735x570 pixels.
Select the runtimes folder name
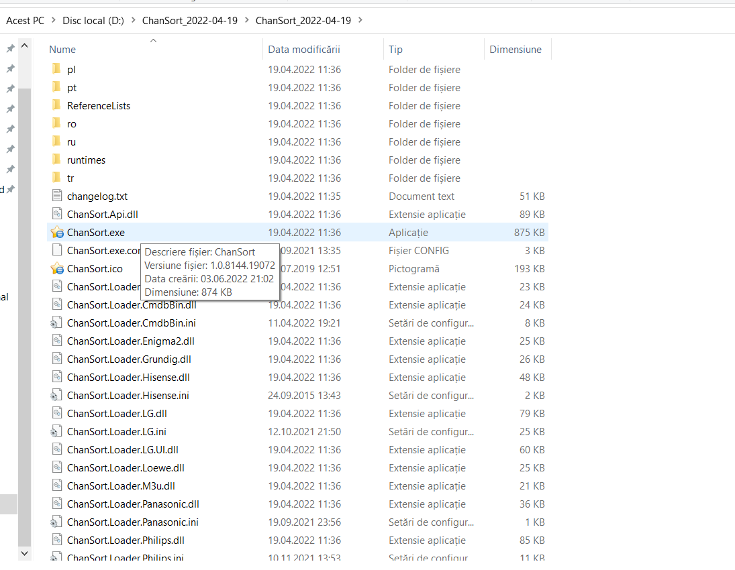point(86,160)
